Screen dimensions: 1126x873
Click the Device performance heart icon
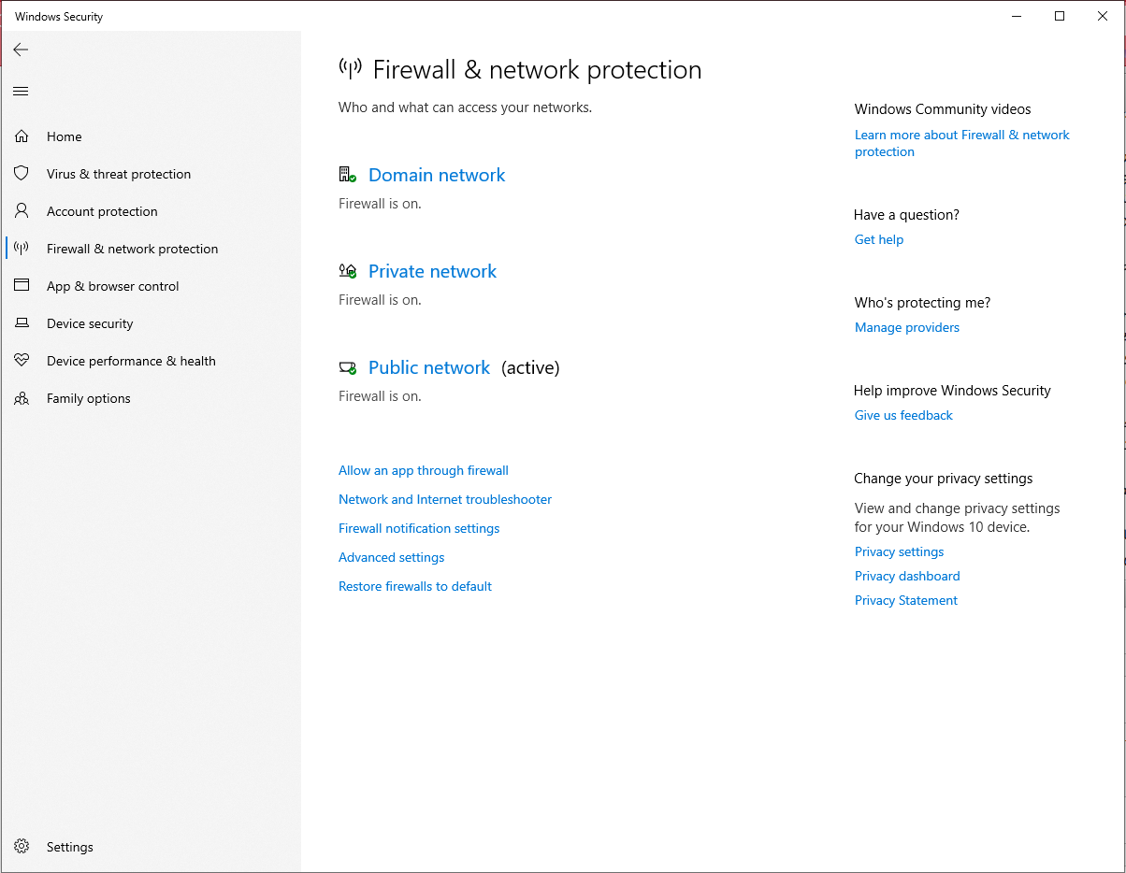point(22,361)
